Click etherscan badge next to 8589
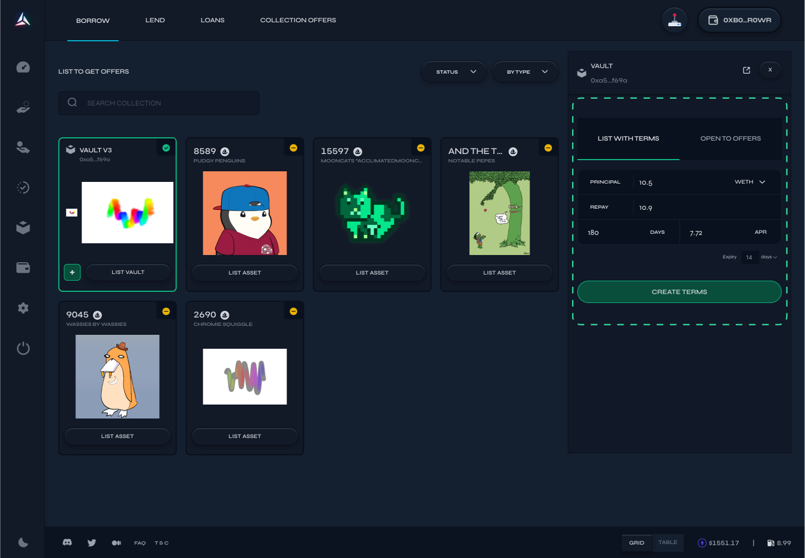The height and width of the screenshot is (558, 805). (225, 152)
